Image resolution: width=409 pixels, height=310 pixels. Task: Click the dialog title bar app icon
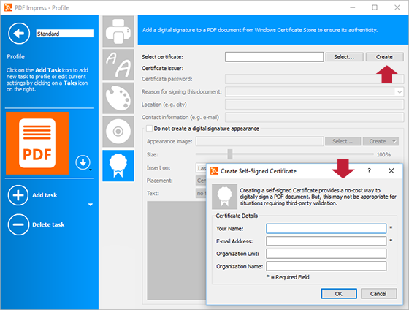pyautogui.click(x=214, y=171)
